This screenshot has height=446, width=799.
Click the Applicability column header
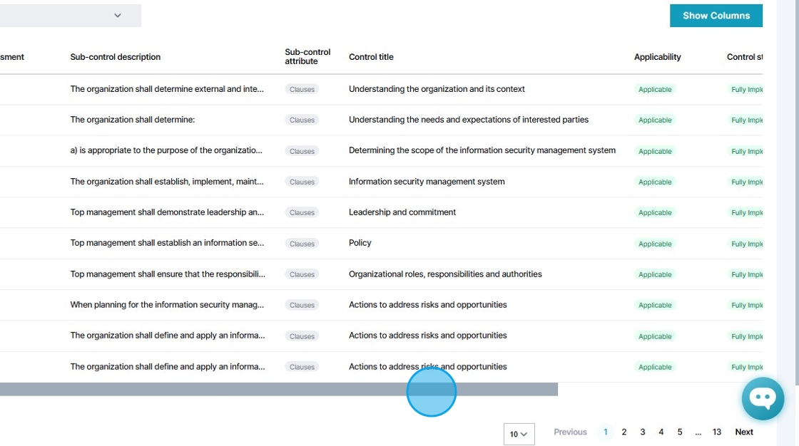(x=657, y=57)
